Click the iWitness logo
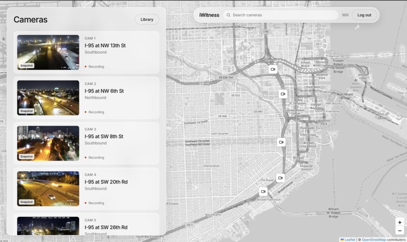407x242 pixels. click(209, 15)
